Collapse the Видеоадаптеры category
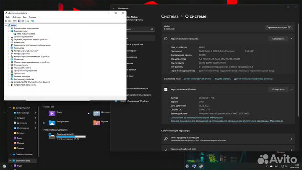 (x=9, y=31)
